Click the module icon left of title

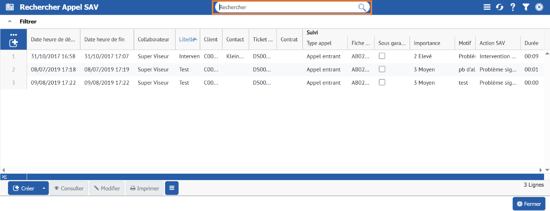[10, 7]
